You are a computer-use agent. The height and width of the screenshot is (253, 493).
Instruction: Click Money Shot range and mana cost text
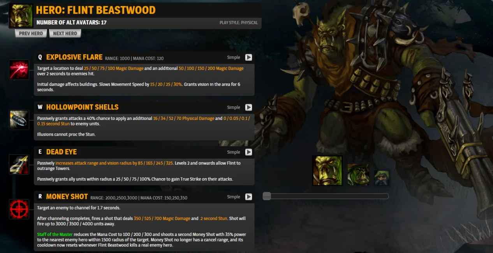coord(139,198)
